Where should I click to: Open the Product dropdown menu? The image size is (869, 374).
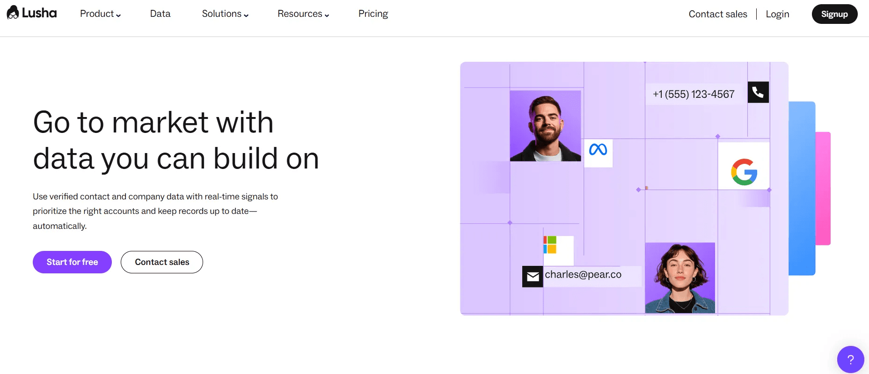(101, 14)
